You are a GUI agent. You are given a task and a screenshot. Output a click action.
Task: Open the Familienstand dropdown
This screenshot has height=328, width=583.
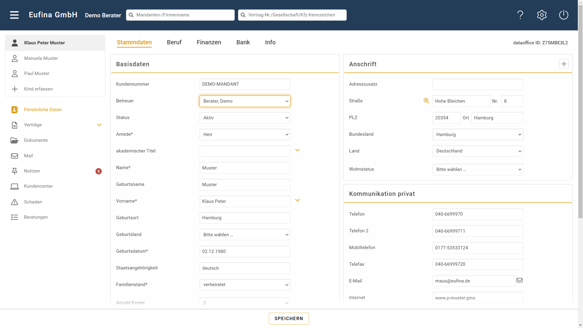[x=245, y=285]
